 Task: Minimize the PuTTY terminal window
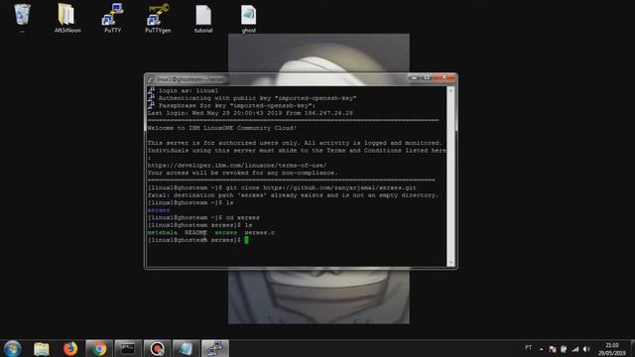click(414, 77)
